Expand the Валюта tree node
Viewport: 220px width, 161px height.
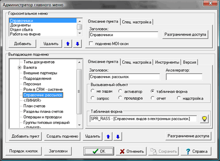pos(19,68)
